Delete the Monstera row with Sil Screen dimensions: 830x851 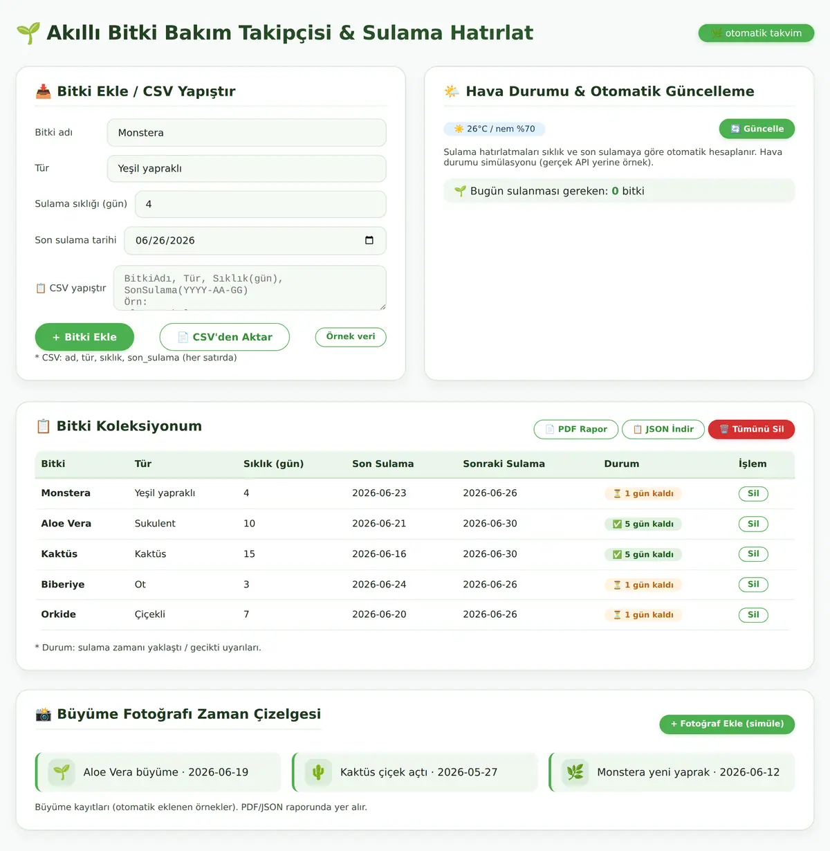753,493
